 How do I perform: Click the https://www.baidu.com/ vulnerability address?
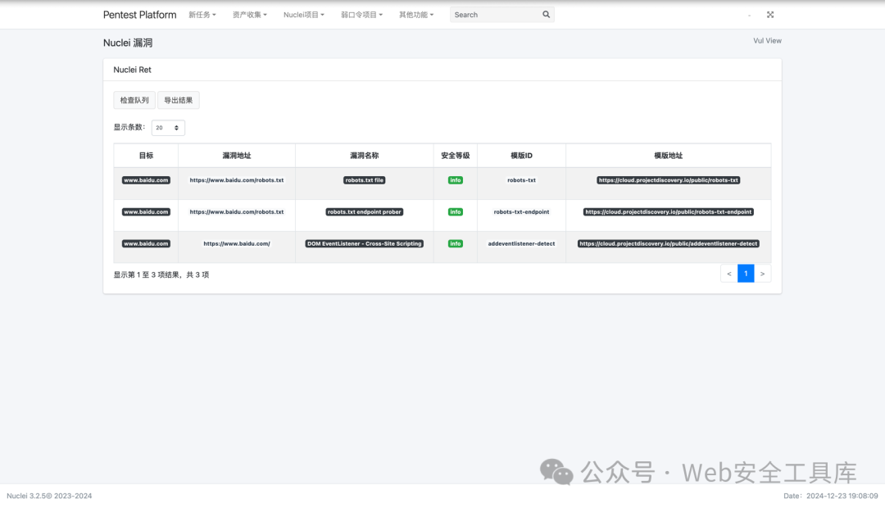237,243
